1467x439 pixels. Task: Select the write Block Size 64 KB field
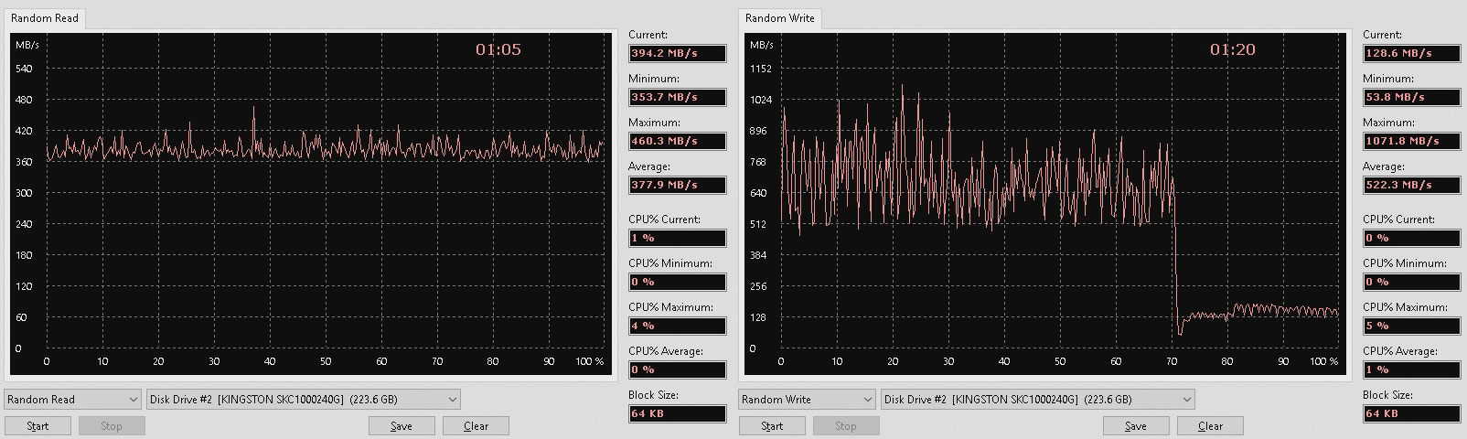coord(1412,413)
